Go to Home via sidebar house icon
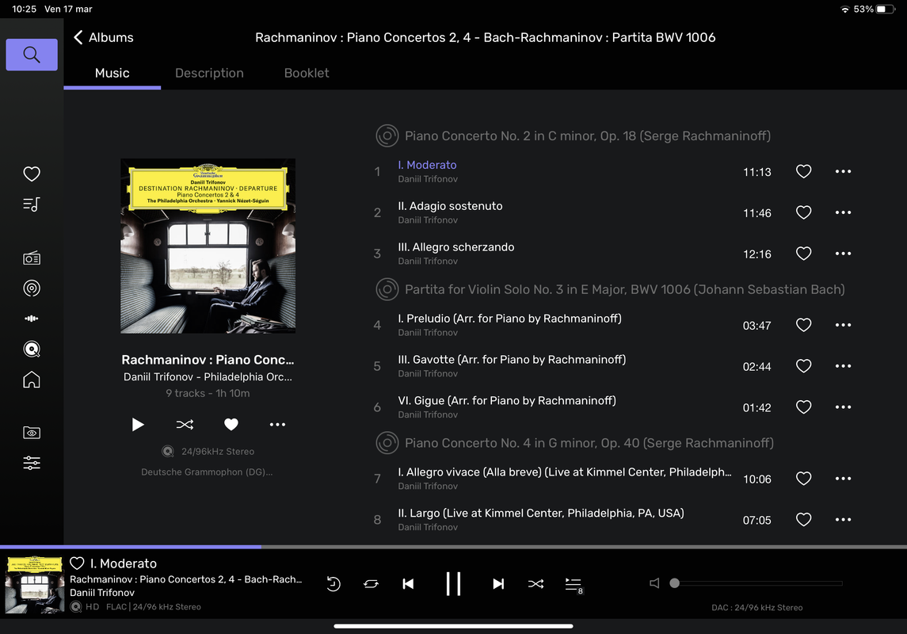 click(32, 380)
